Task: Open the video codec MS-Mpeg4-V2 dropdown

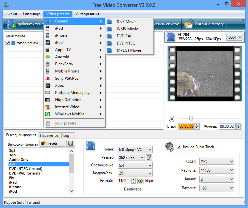Action: coord(135,149)
